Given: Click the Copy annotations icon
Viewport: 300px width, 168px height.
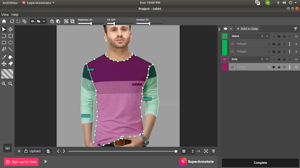Looking at the screenshot, I should 52,22.
